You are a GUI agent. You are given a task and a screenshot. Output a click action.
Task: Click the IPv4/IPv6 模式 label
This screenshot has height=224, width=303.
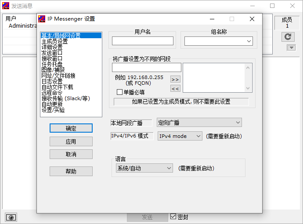coord(132,136)
